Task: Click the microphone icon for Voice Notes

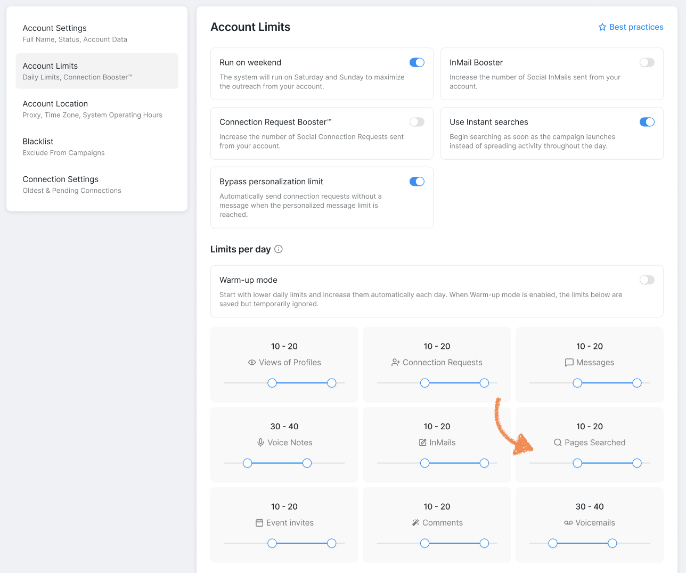Action: tap(260, 443)
